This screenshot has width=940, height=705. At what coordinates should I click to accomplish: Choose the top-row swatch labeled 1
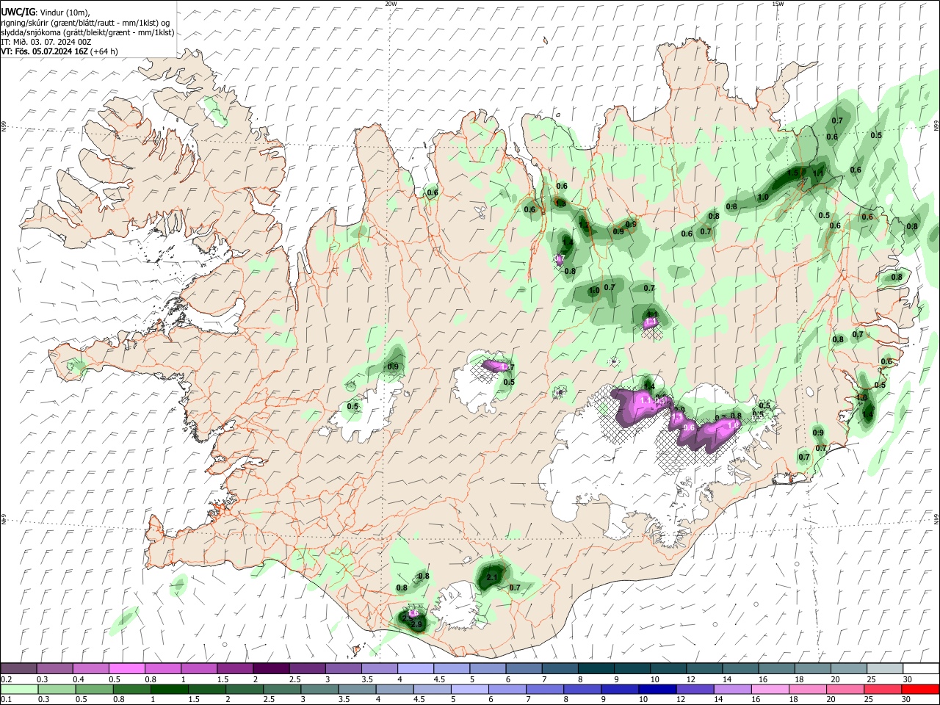pyautogui.click(x=198, y=668)
